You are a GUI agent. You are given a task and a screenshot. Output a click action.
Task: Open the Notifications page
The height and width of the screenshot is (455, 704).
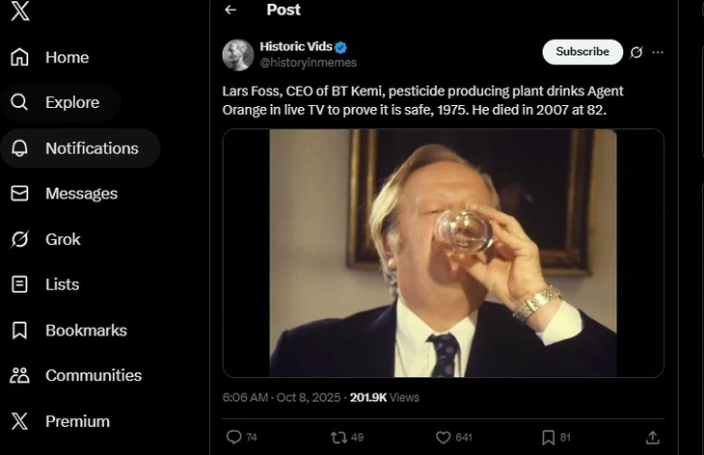tap(91, 148)
